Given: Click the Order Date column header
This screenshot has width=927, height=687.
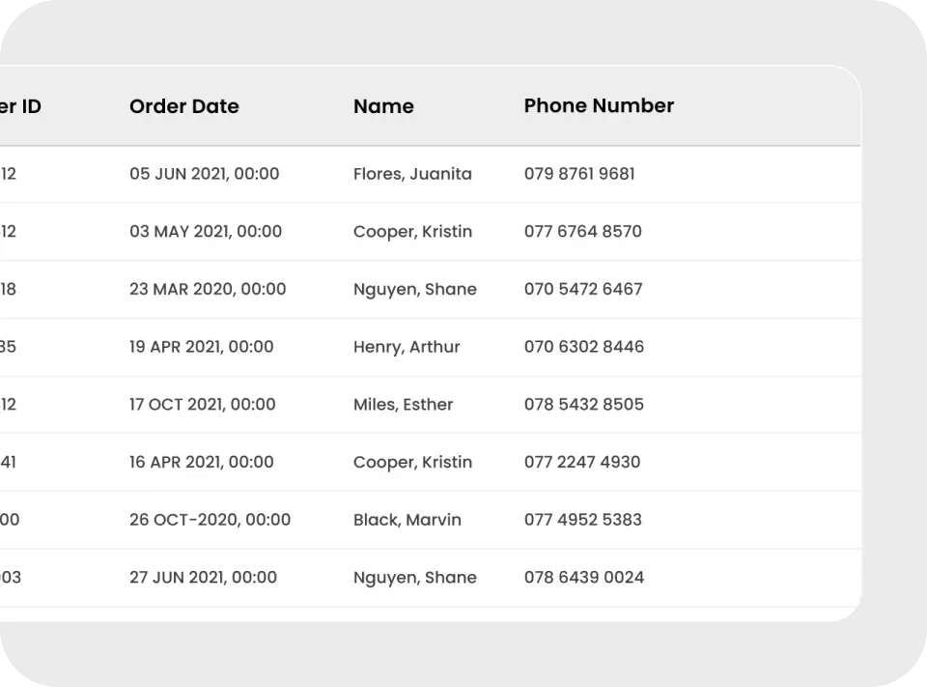Looking at the screenshot, I should (x=183, y=106).
